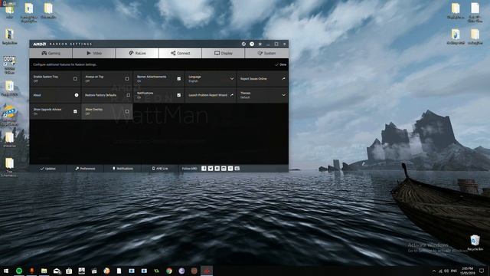This screenshot has width=490, height=276.
Task: Toggle the Always on Top checkbox
Action: coord(127,79)
